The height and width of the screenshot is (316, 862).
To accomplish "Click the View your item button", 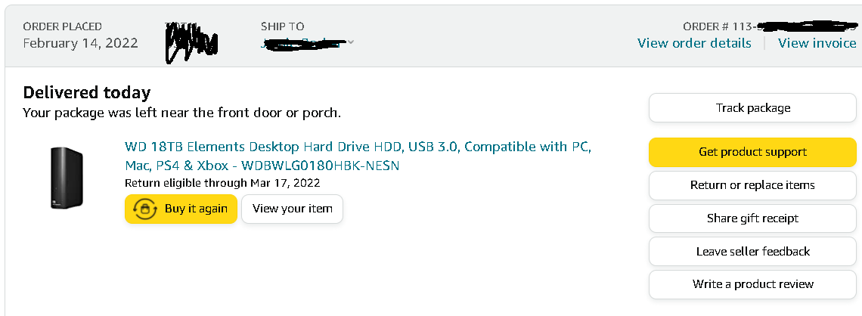I will point(292,209).
